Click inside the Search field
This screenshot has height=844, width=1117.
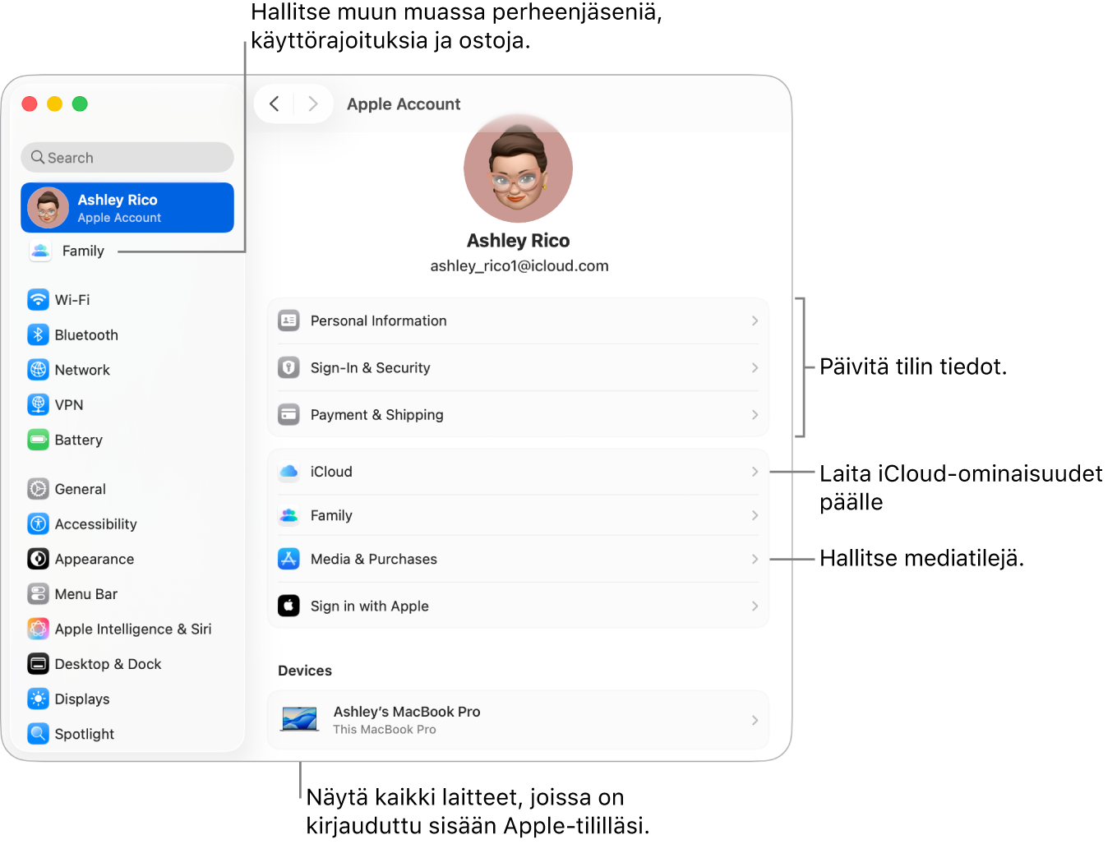(x=127, y=157)
